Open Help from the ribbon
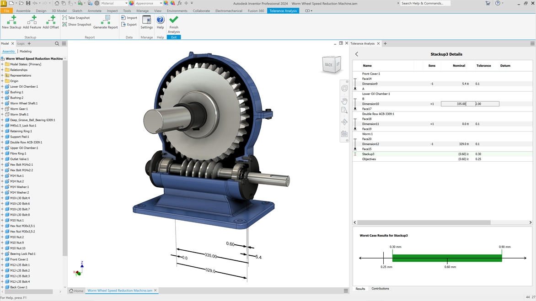Viewport: 536px width, 301px height. pyautogui.click(x=160, y=21)
